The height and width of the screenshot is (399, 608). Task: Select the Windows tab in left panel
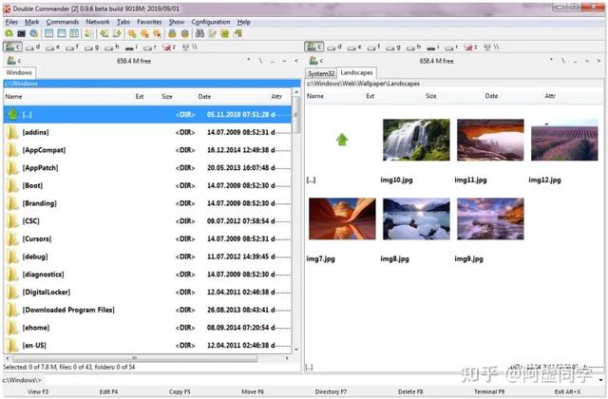pos(19,72)
